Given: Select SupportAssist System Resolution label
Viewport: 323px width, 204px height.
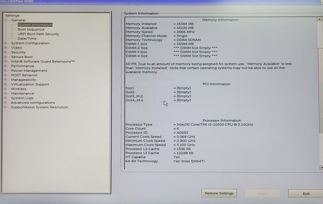Looking at the screenshot, I should pos(40,107).
